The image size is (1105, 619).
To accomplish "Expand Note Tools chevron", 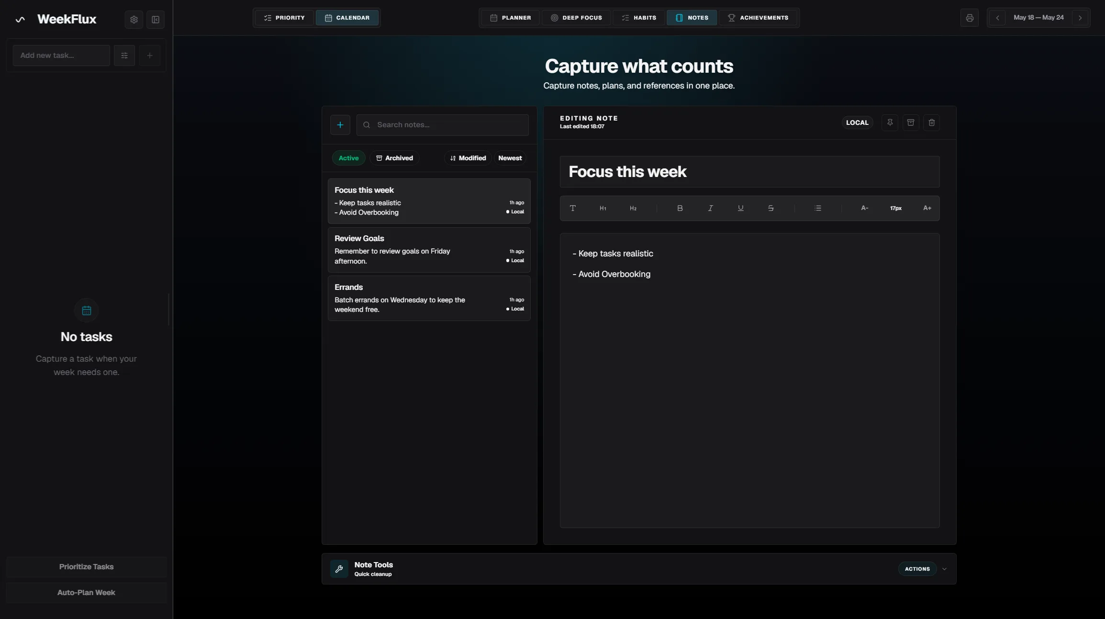I will (x=945, y=569).
